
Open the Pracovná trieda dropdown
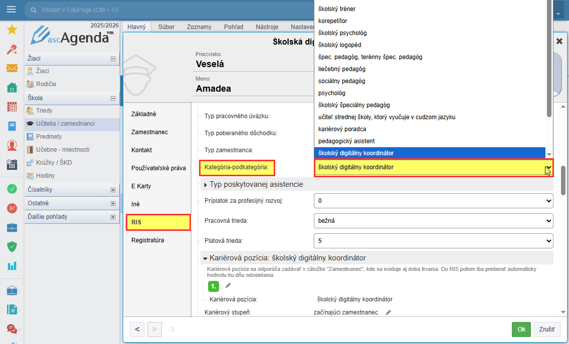click(x=433, y=220)
